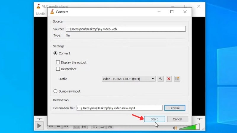Minimize the Convert dialog
Viewport: 237px width, 133px height.
(159, 12)
